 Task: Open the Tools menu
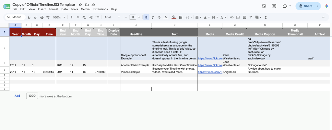pyautogui.click(x=74, y=9)
